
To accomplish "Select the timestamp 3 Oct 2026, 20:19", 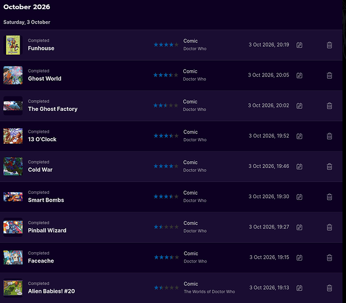I will point(269,45).
